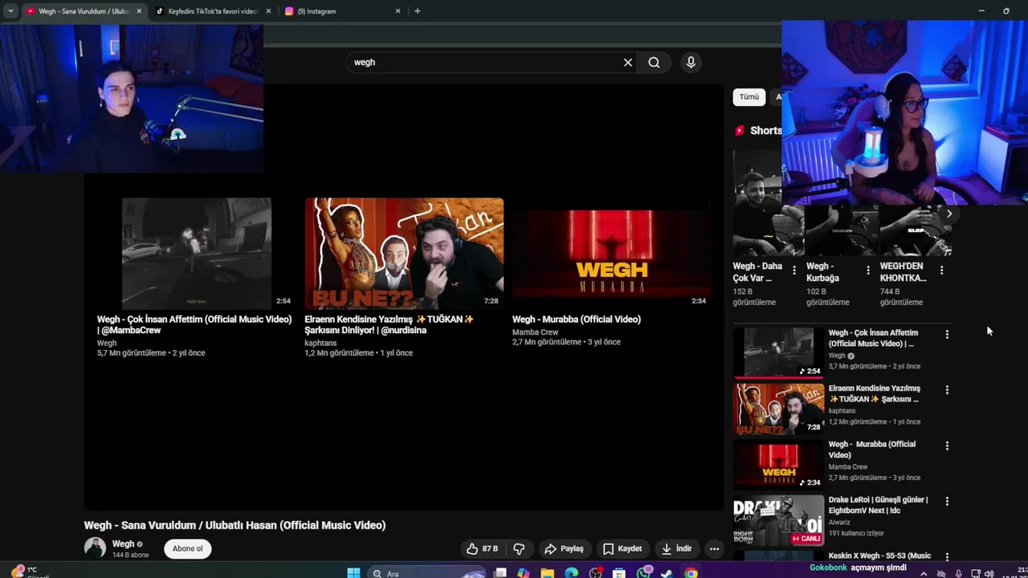Open options for sidebar Wegh - Murabba video

pos(947,446)
